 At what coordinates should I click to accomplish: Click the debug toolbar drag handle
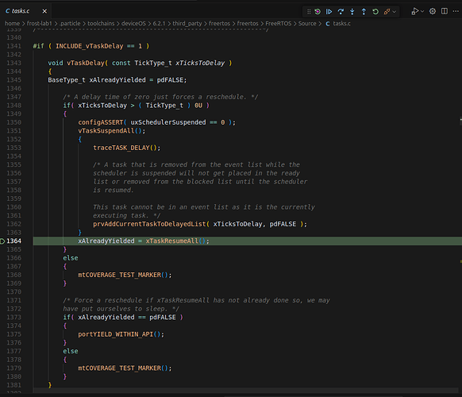(309, 11)
